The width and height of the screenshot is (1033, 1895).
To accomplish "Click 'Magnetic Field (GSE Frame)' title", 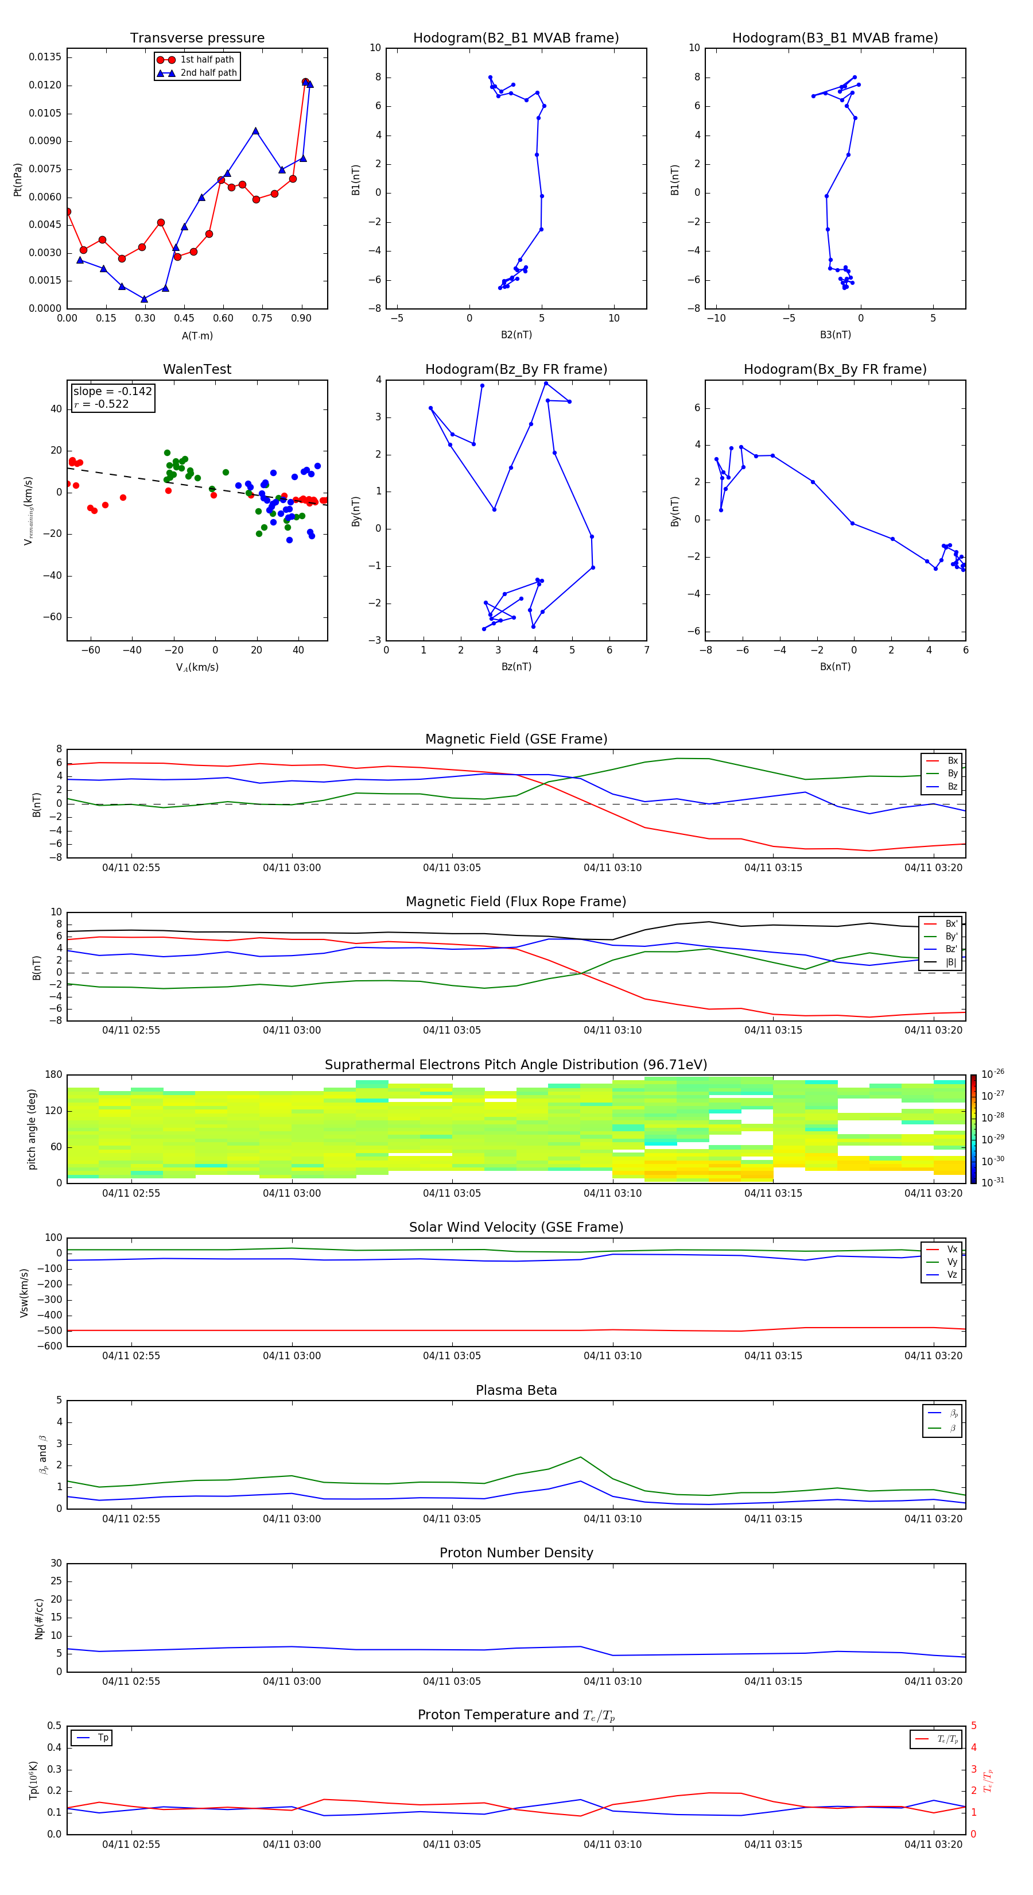I will [516, 739].
